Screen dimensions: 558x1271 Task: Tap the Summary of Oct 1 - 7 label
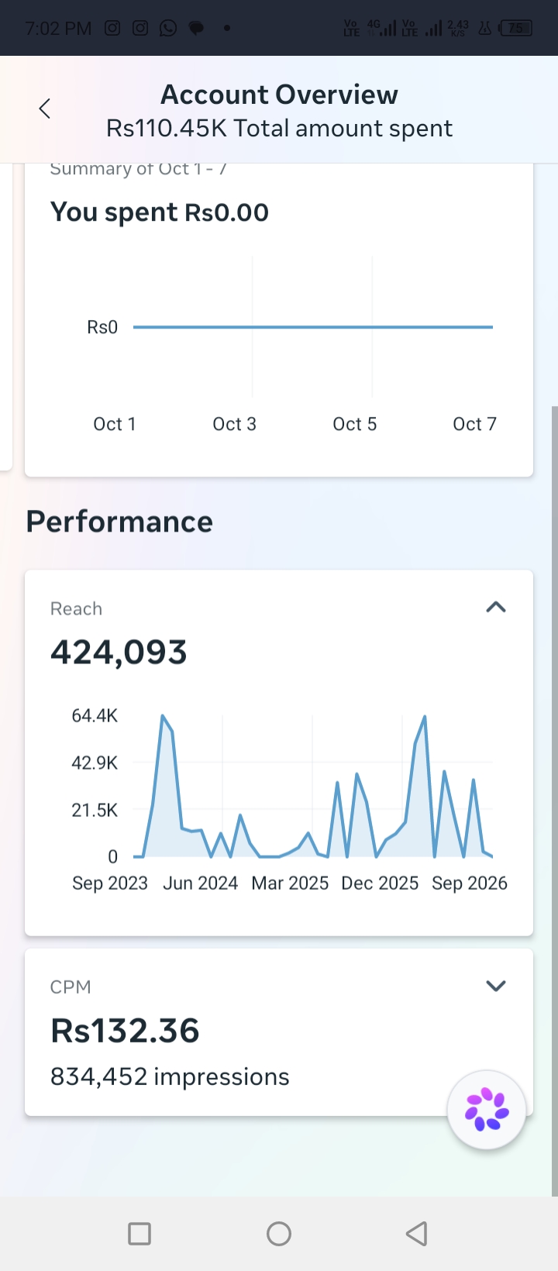point(139,169)
